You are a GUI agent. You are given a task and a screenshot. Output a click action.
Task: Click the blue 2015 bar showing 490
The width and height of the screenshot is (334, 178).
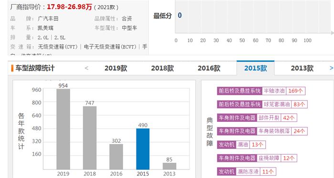pos(143,149)
